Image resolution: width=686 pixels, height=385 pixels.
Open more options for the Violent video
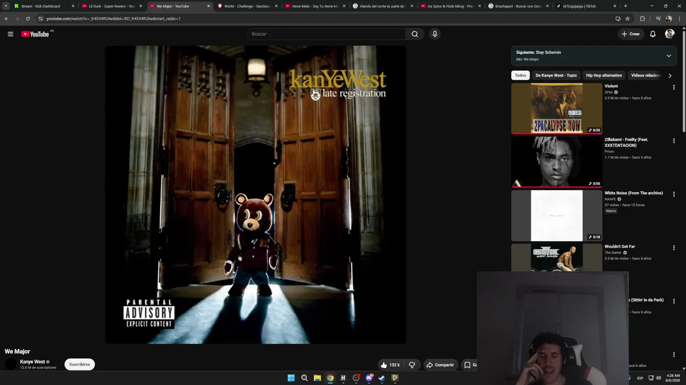pos(674,87)
